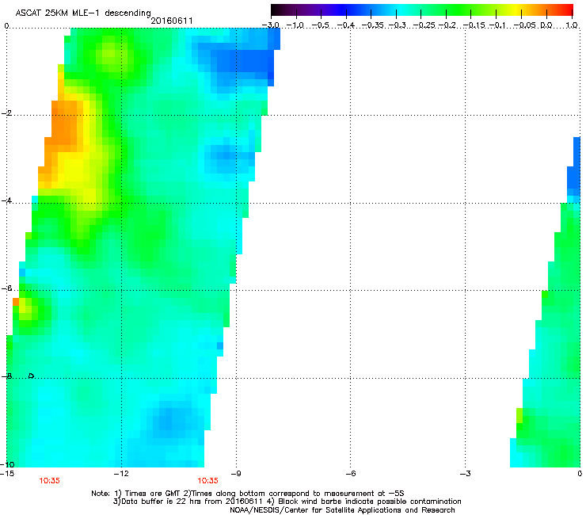The image size is (586, 515).
Task: Click the -0.05 colorbar label
Action: pyautogui.click(x=525, y=25)
